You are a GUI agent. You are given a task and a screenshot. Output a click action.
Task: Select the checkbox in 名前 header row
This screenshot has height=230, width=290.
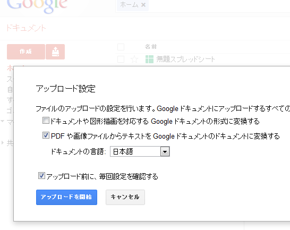[x=121, y=47]
